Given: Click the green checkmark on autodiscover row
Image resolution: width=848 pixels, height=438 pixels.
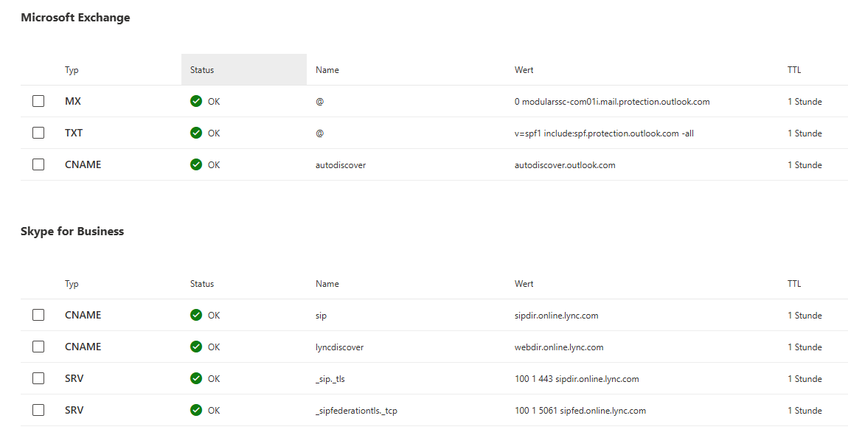Looking at the screenshot, I should pyautogui.click(x=195, y=164).
